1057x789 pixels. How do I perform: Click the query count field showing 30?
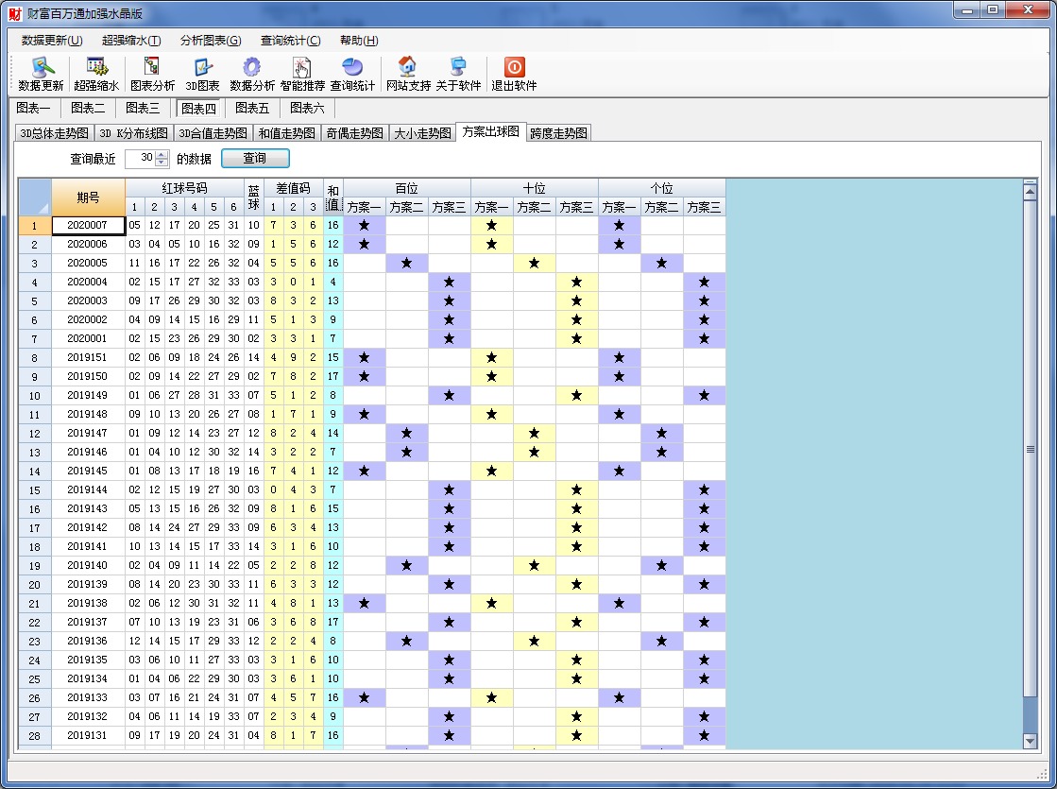(x=140, y=158)
